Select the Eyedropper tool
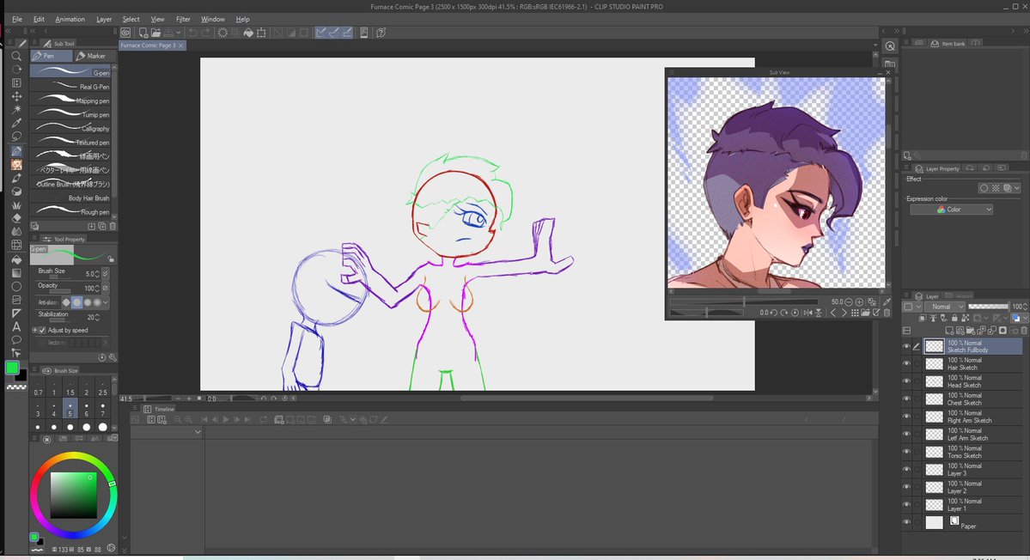1030x560 pixels. 16,124
